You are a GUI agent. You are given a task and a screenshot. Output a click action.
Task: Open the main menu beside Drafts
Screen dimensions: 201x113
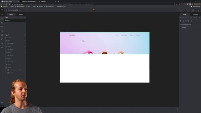pyautogui.click(x=7, y=10)
